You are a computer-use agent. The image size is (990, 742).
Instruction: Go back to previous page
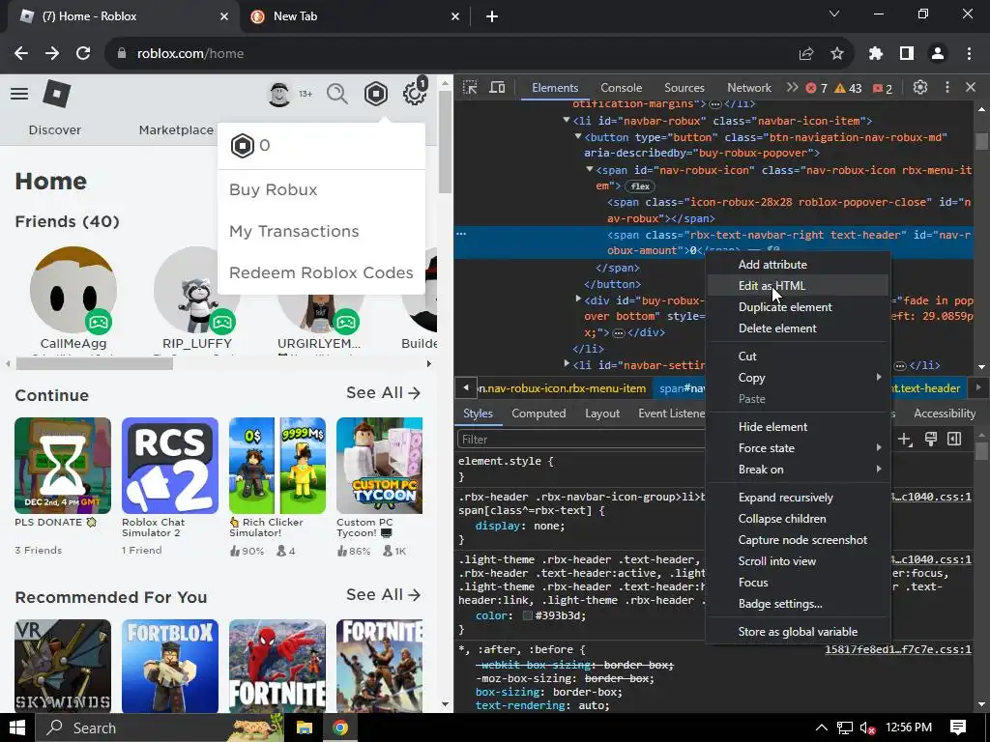pos(21,54)
